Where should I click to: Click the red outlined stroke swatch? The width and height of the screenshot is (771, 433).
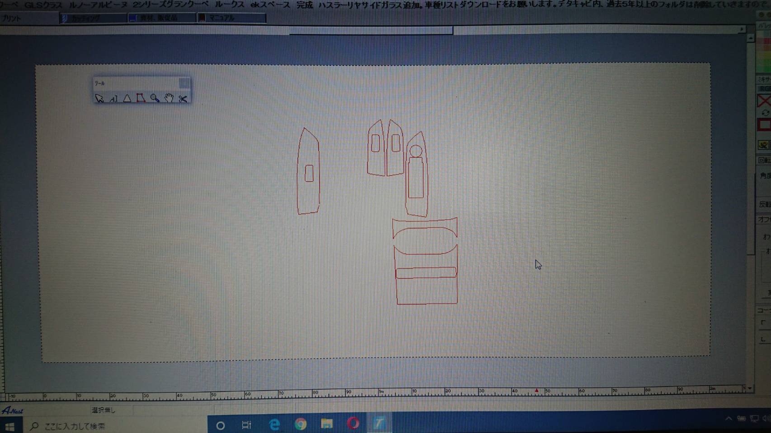[764, 125]
